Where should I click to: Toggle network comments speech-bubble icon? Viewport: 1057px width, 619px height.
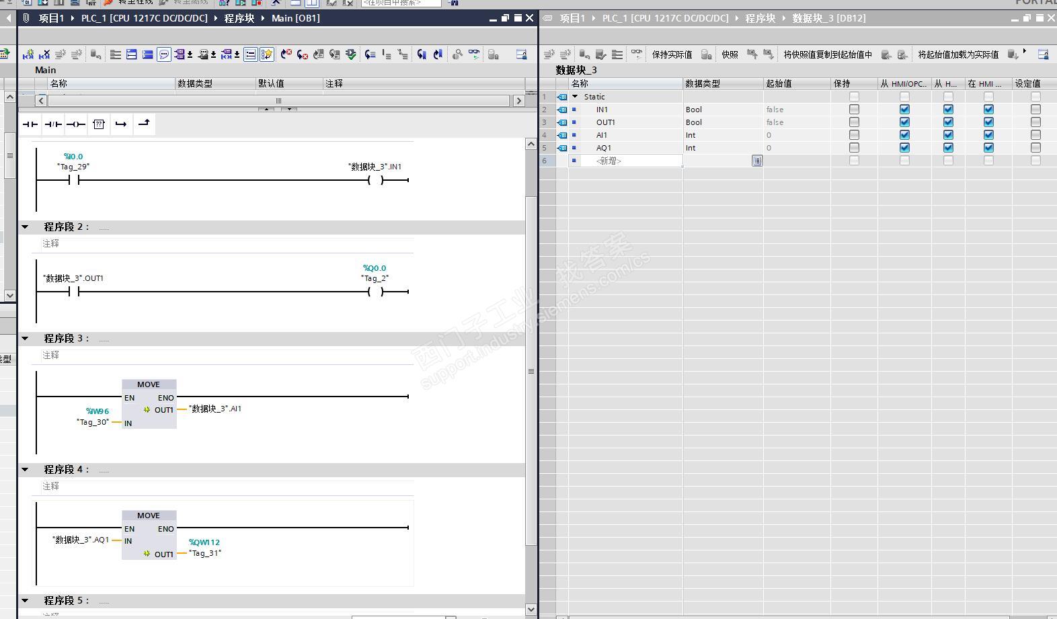click(x=163, y=54)
